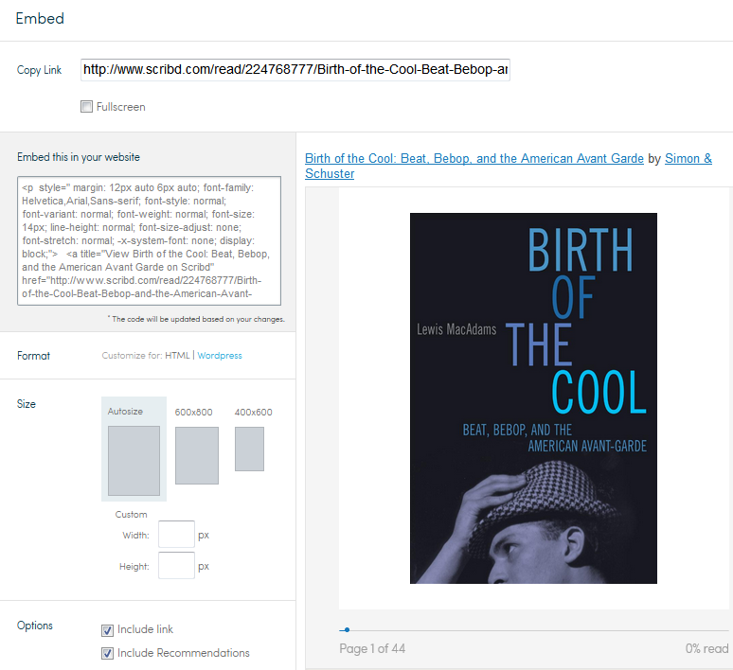Click the 'Custom' size label
This screenshot has height=670, width=733.
[x=131, y=515]
